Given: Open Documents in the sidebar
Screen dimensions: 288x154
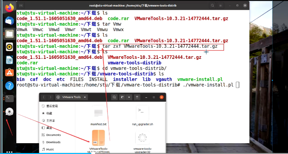Looking at the screenshot, I should [x=53, y=135].
